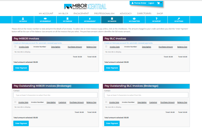Go to MIBOR Central logo home

[x=85, y=6]
